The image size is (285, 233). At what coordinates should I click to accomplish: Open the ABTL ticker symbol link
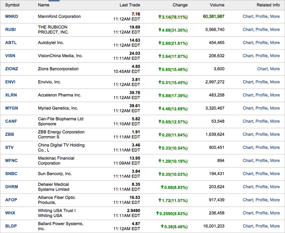pos(11,43)
